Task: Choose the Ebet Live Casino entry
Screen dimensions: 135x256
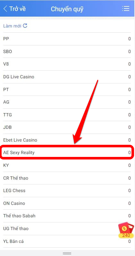Action: point(67,140)
